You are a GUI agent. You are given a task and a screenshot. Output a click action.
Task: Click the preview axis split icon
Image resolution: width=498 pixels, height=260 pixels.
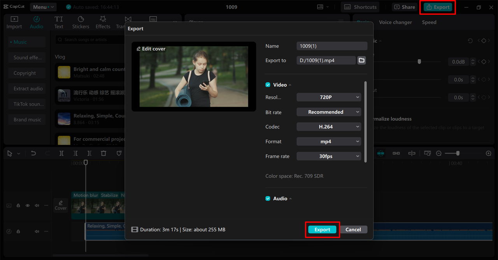(x=412, y=153)
